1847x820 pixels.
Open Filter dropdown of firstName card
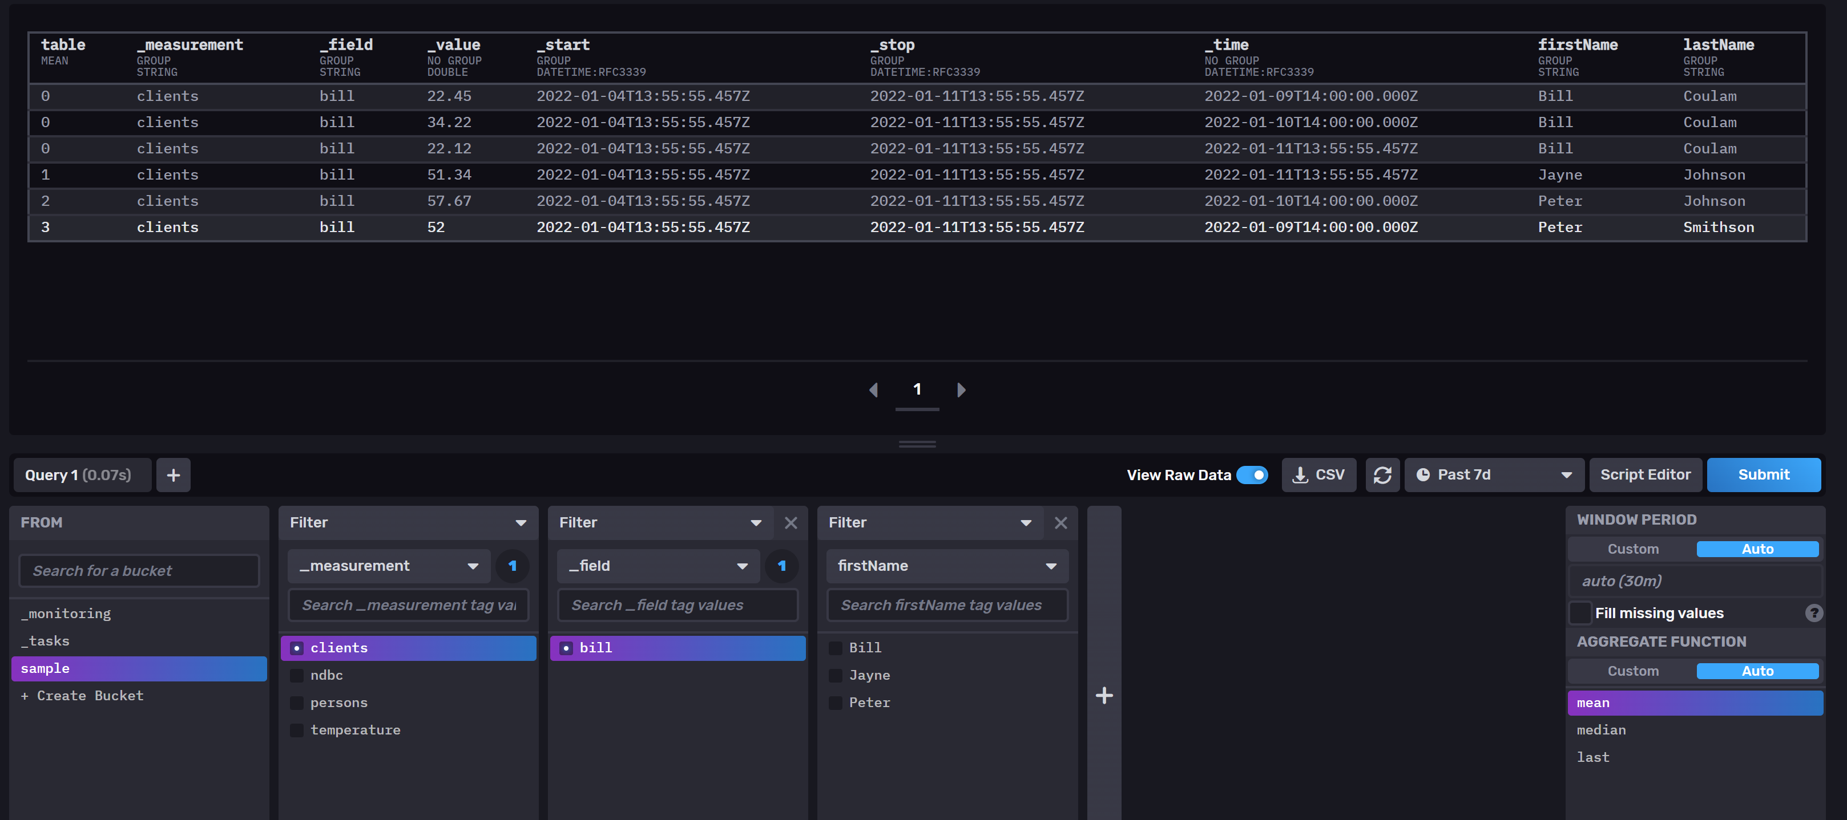click(930, 523)
